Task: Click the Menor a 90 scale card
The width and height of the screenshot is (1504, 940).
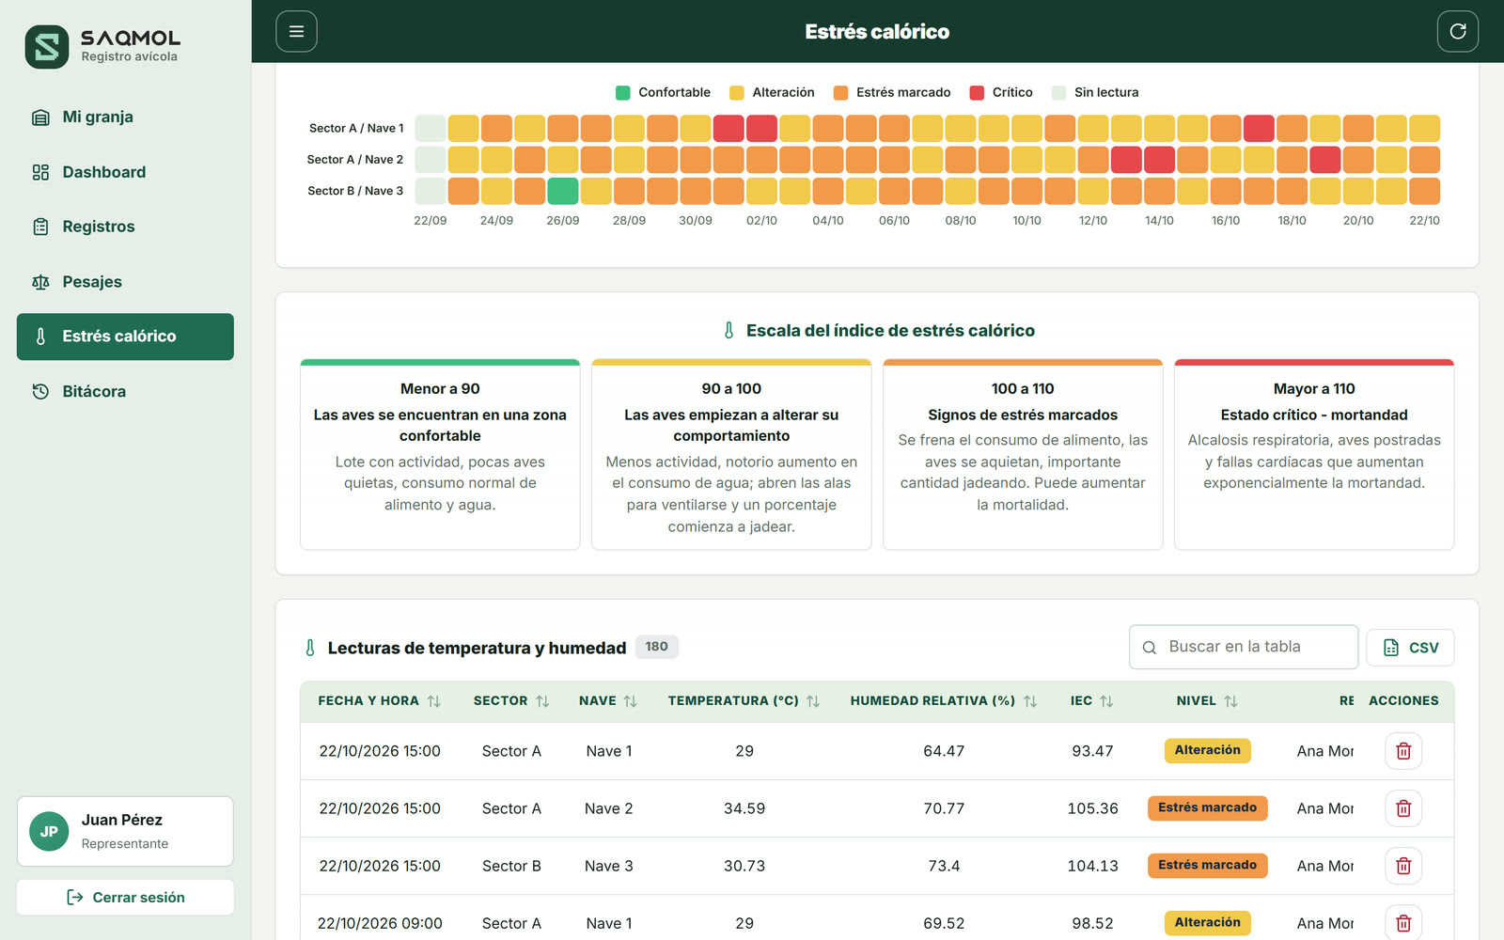Action: (440, 454)
